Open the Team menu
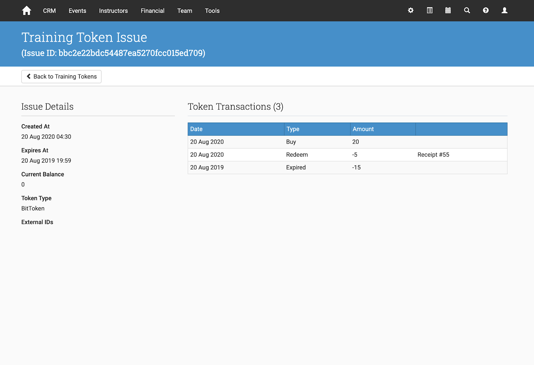 tap(185, 11)
